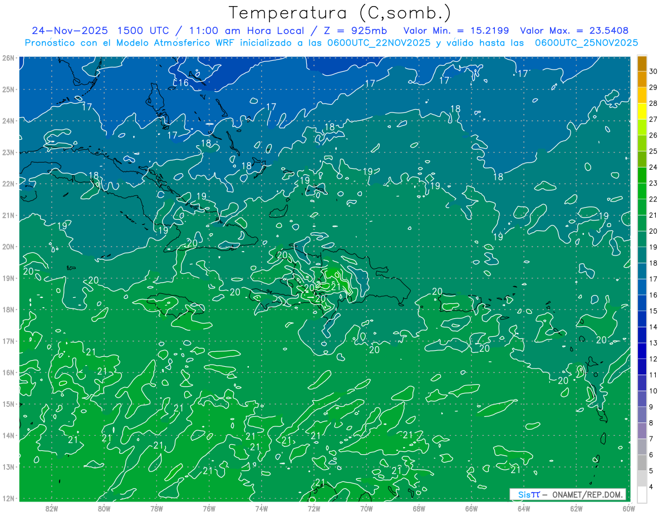
Task: Click the latitude axis label "17N"
Action: coord(8,341)
